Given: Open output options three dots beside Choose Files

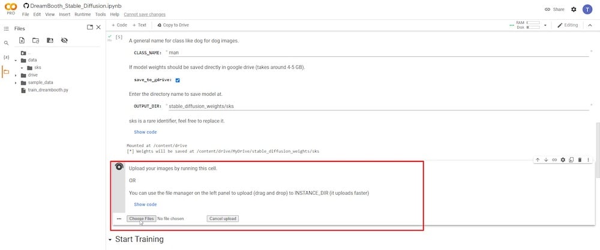Looking at the screenshot, I should point(119,219).
